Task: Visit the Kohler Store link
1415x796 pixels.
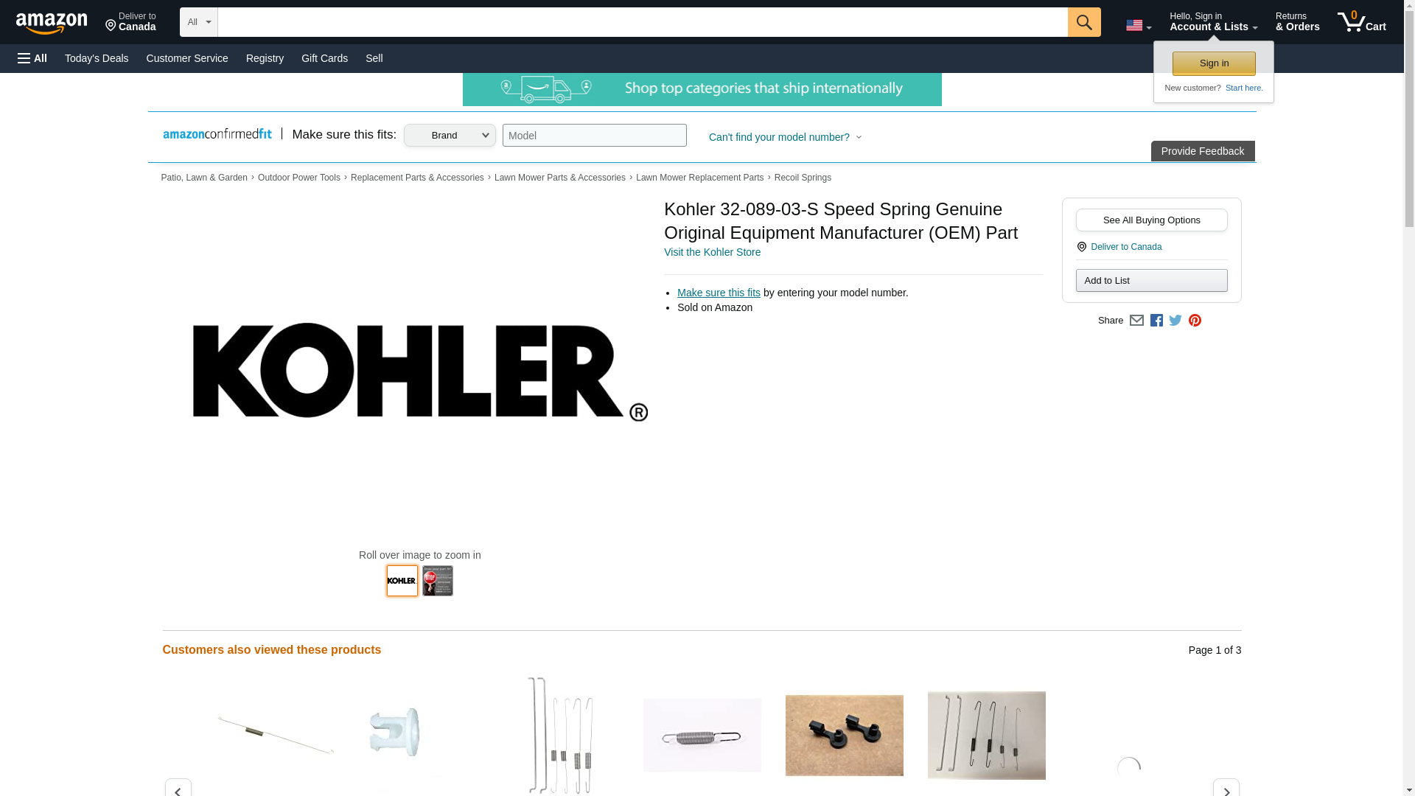Action: click(712, 252)
